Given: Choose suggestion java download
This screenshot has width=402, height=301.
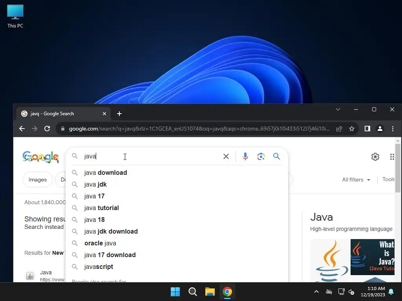Looking at the screenshot, I should (177, 172).
